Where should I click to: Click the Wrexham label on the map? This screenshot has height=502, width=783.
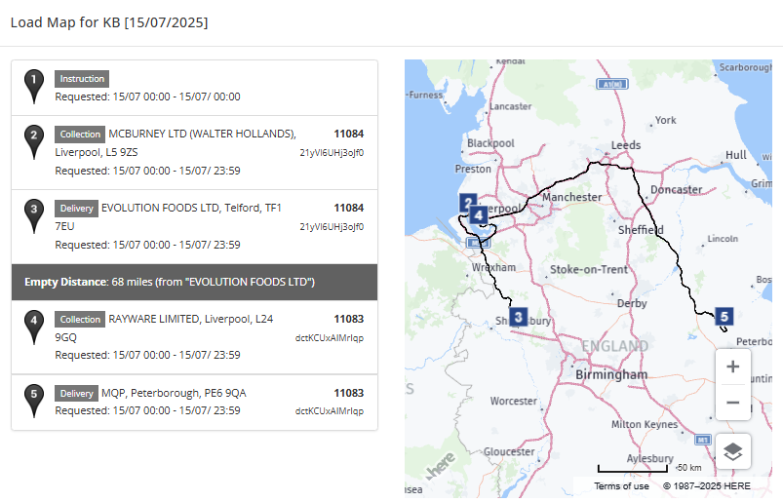point(493,267)
